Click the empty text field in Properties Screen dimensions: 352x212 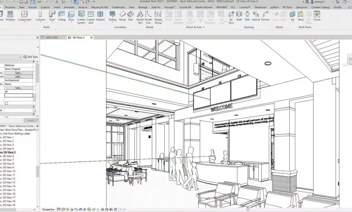(x=19, y=95)
